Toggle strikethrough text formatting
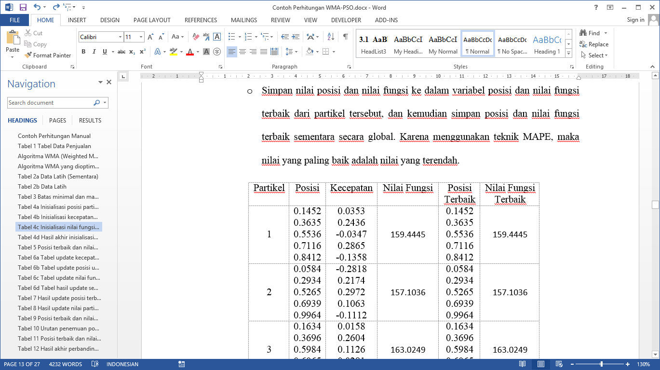The height and width of the screenshot is (370, 660). (x=121, y=52)
